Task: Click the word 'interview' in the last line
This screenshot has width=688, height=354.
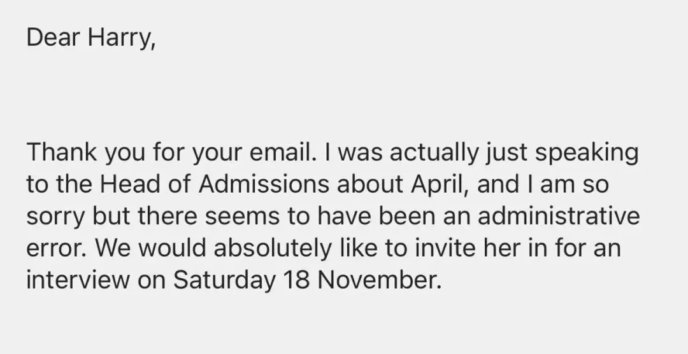Action: tap(76, 280)
